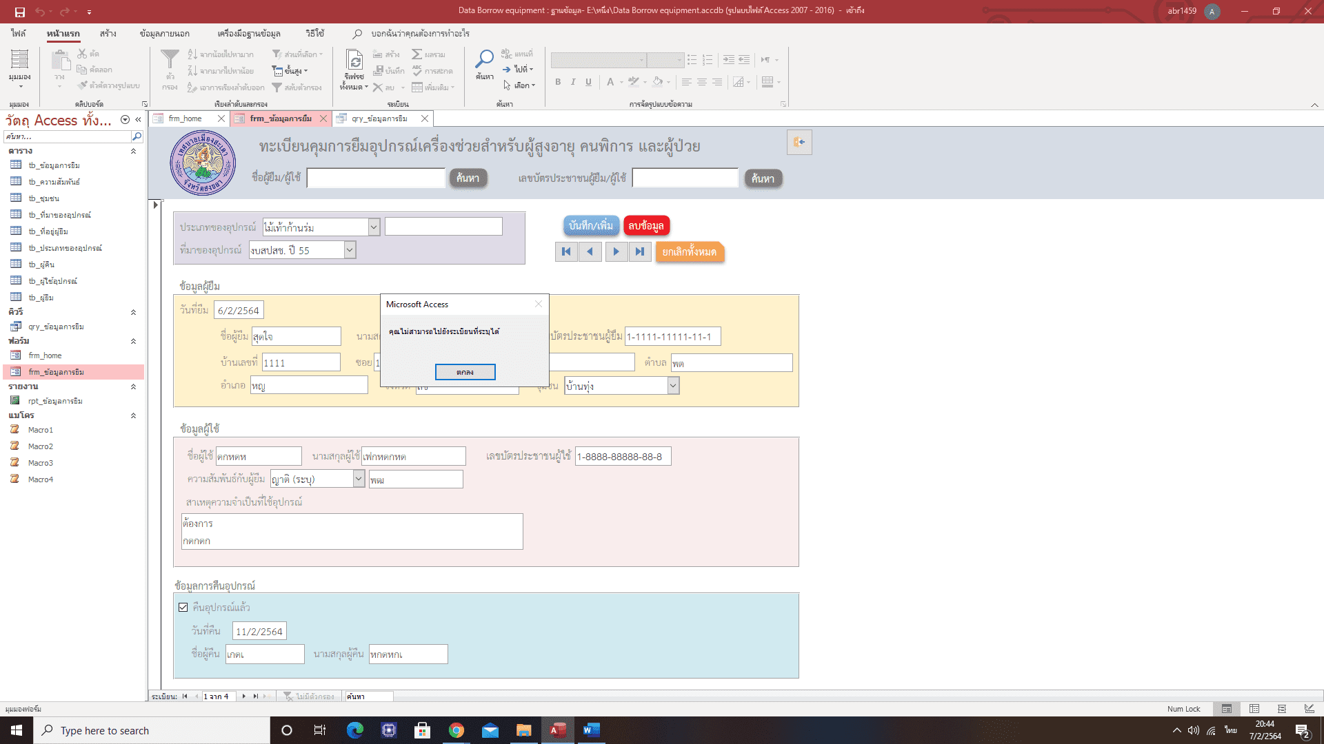Go to previous record using blue arrow button
The image size is (1324, 744).
pyautogui.click(x=590, y=251)
